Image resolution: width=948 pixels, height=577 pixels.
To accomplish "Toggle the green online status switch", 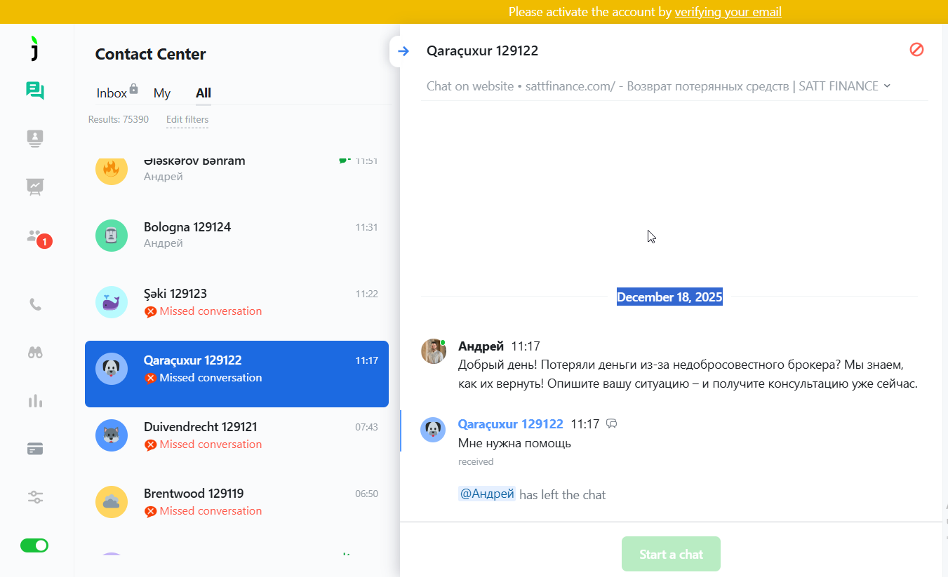I will [x=34, y=545].
